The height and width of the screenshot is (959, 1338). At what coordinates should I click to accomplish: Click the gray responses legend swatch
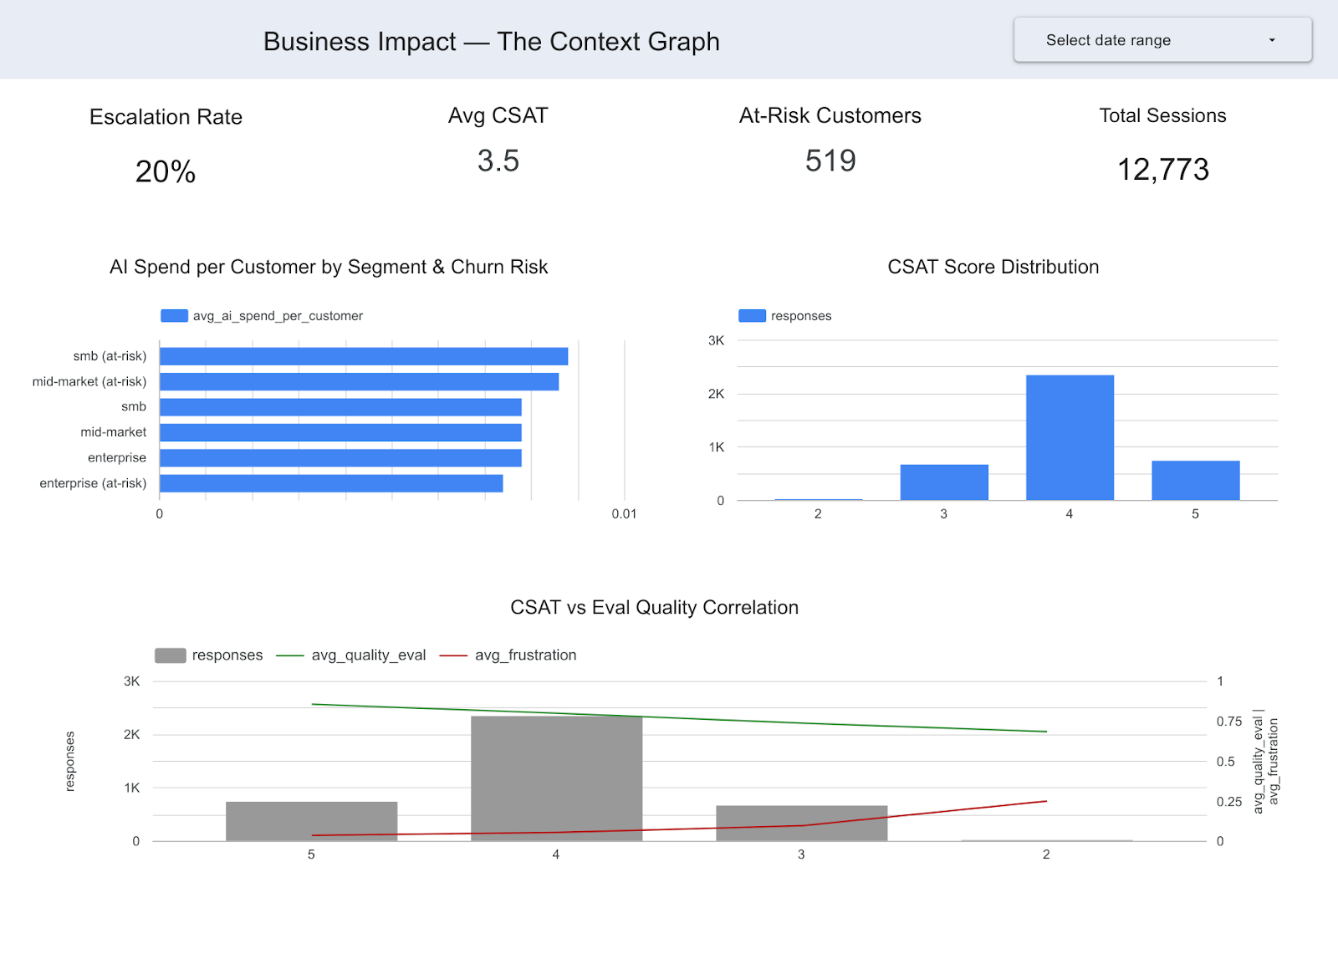170,655
